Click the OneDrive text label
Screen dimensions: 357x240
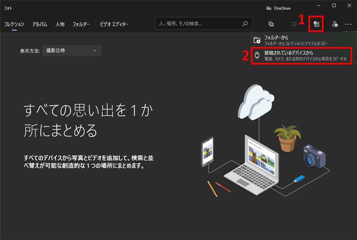point(282,8)
